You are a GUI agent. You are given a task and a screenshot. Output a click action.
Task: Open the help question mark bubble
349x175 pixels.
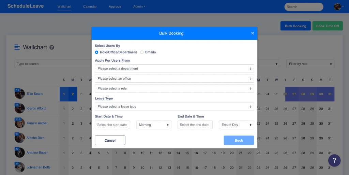coord(334,160)
